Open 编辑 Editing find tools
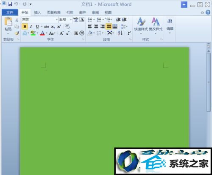 [x=170, y=26]
